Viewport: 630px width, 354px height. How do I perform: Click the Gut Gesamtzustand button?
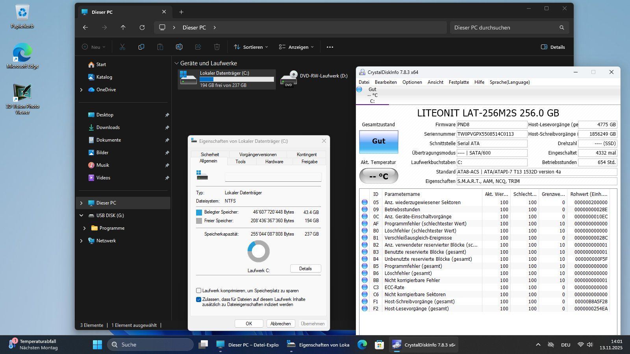click(x=378, y=141)
